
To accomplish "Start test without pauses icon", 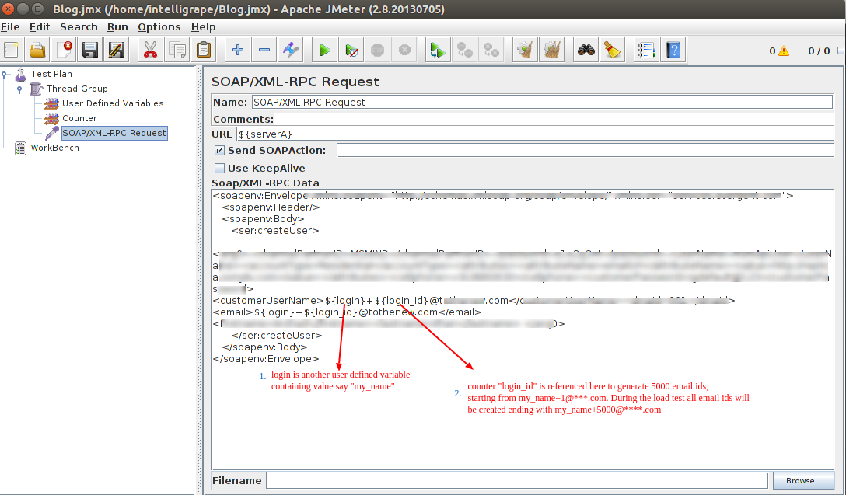I will click(351, 51).
